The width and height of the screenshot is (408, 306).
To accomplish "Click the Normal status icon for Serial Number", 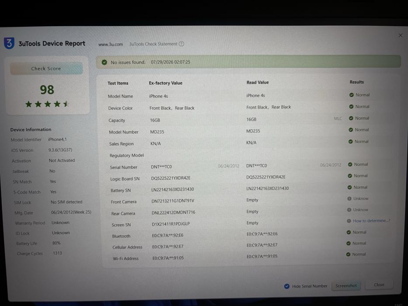I will coord(350,164).
